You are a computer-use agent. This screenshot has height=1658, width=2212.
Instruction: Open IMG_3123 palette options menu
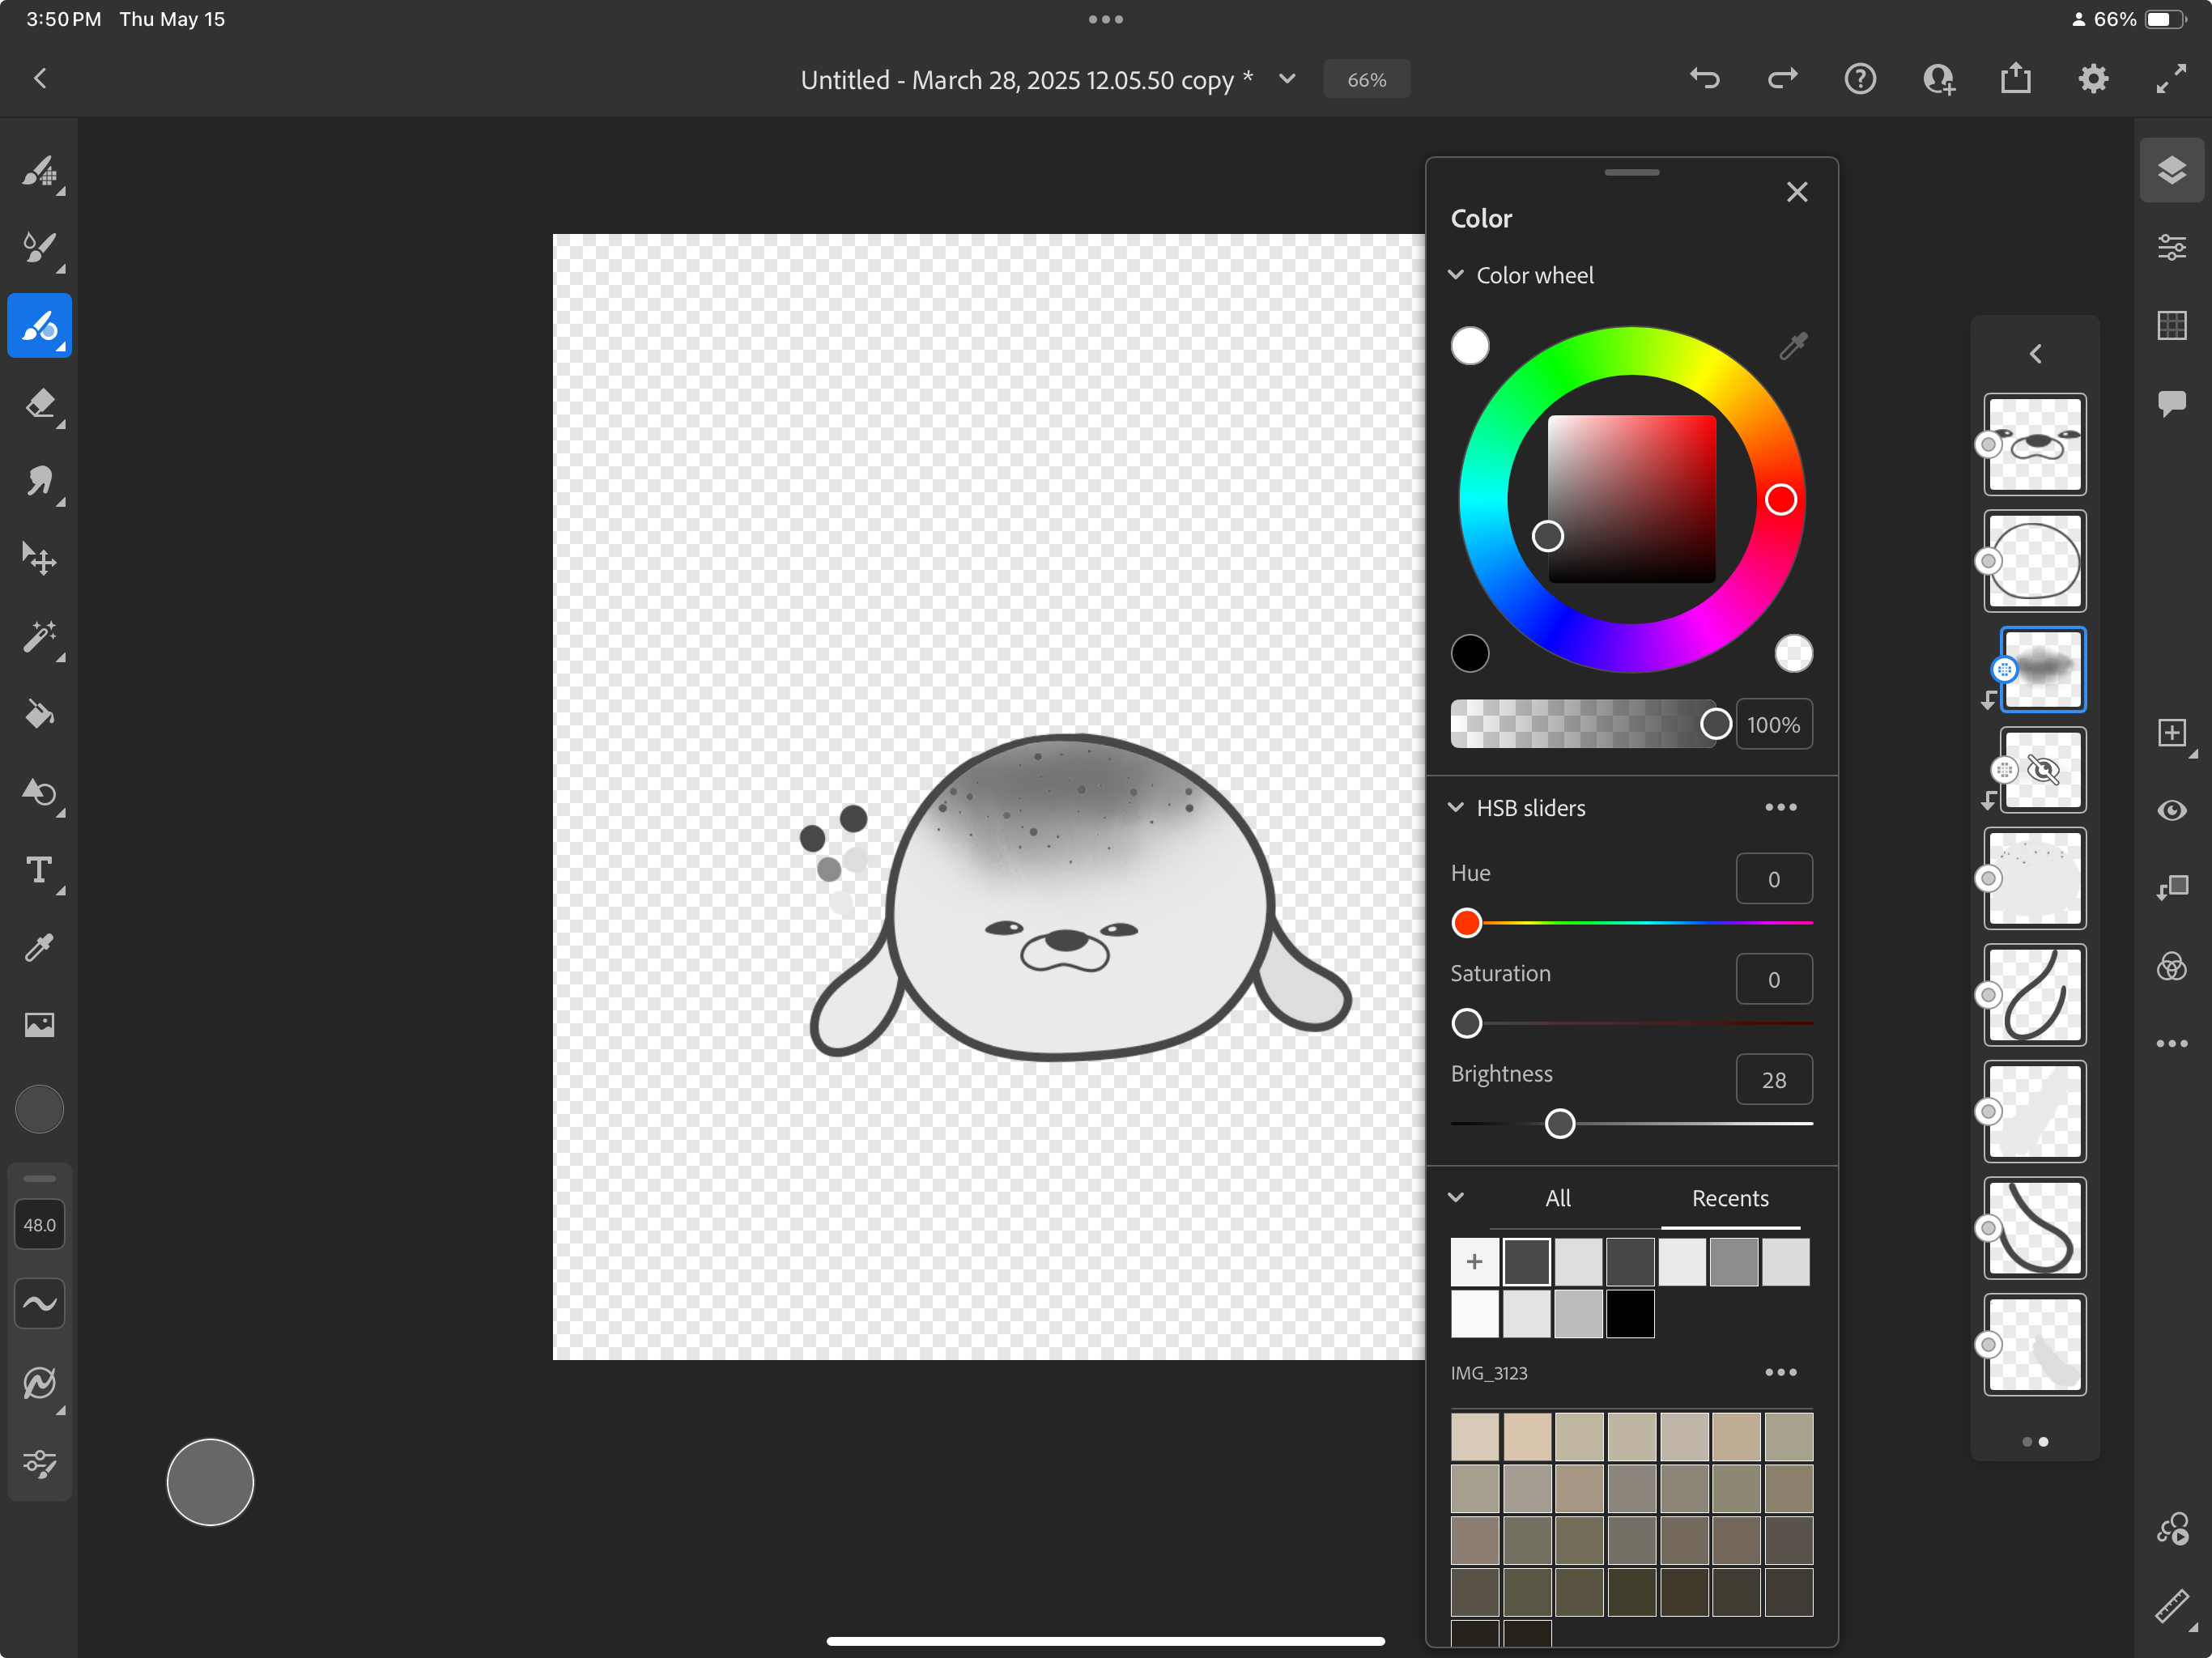[x=1780, y=1372]
